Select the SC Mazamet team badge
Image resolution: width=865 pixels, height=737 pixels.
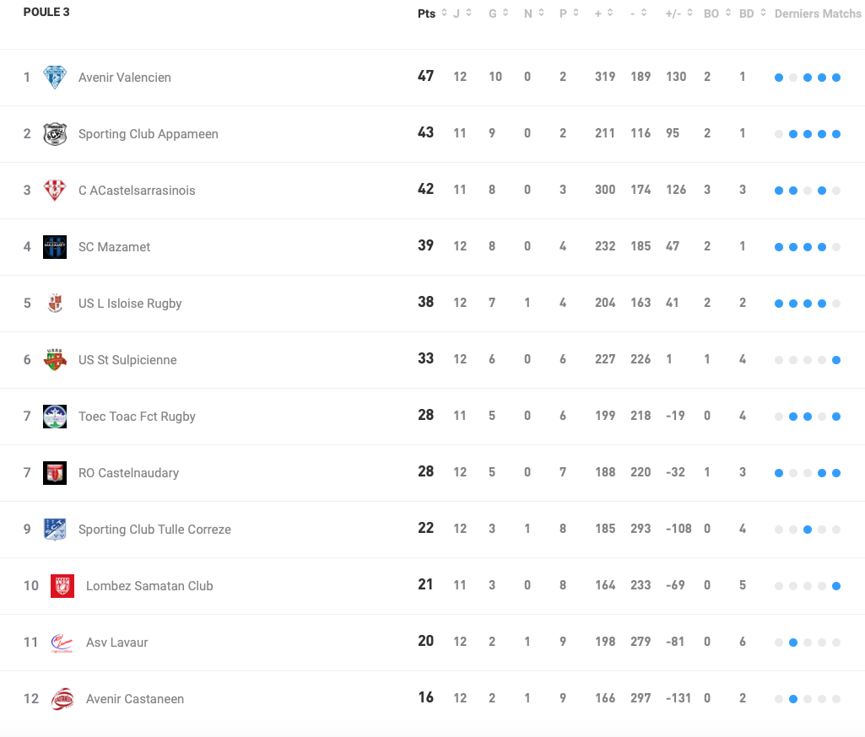click(x=54, y=246)
